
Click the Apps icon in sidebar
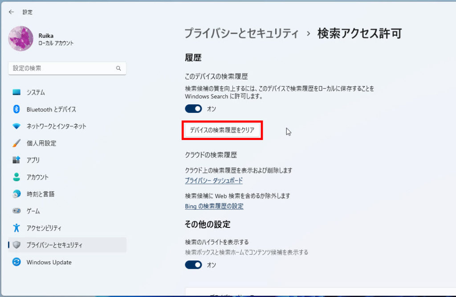coord(16,160)
